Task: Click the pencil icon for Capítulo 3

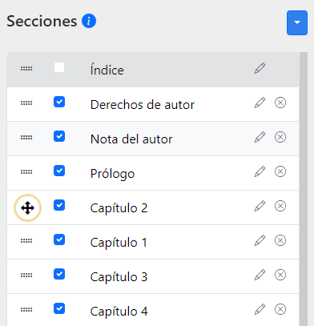Action: (260, 275)
